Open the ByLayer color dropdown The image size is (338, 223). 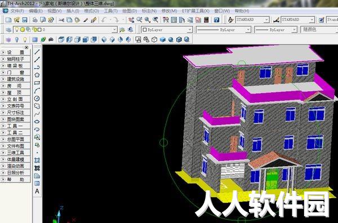pyautogui.click(x=167, y=29)
